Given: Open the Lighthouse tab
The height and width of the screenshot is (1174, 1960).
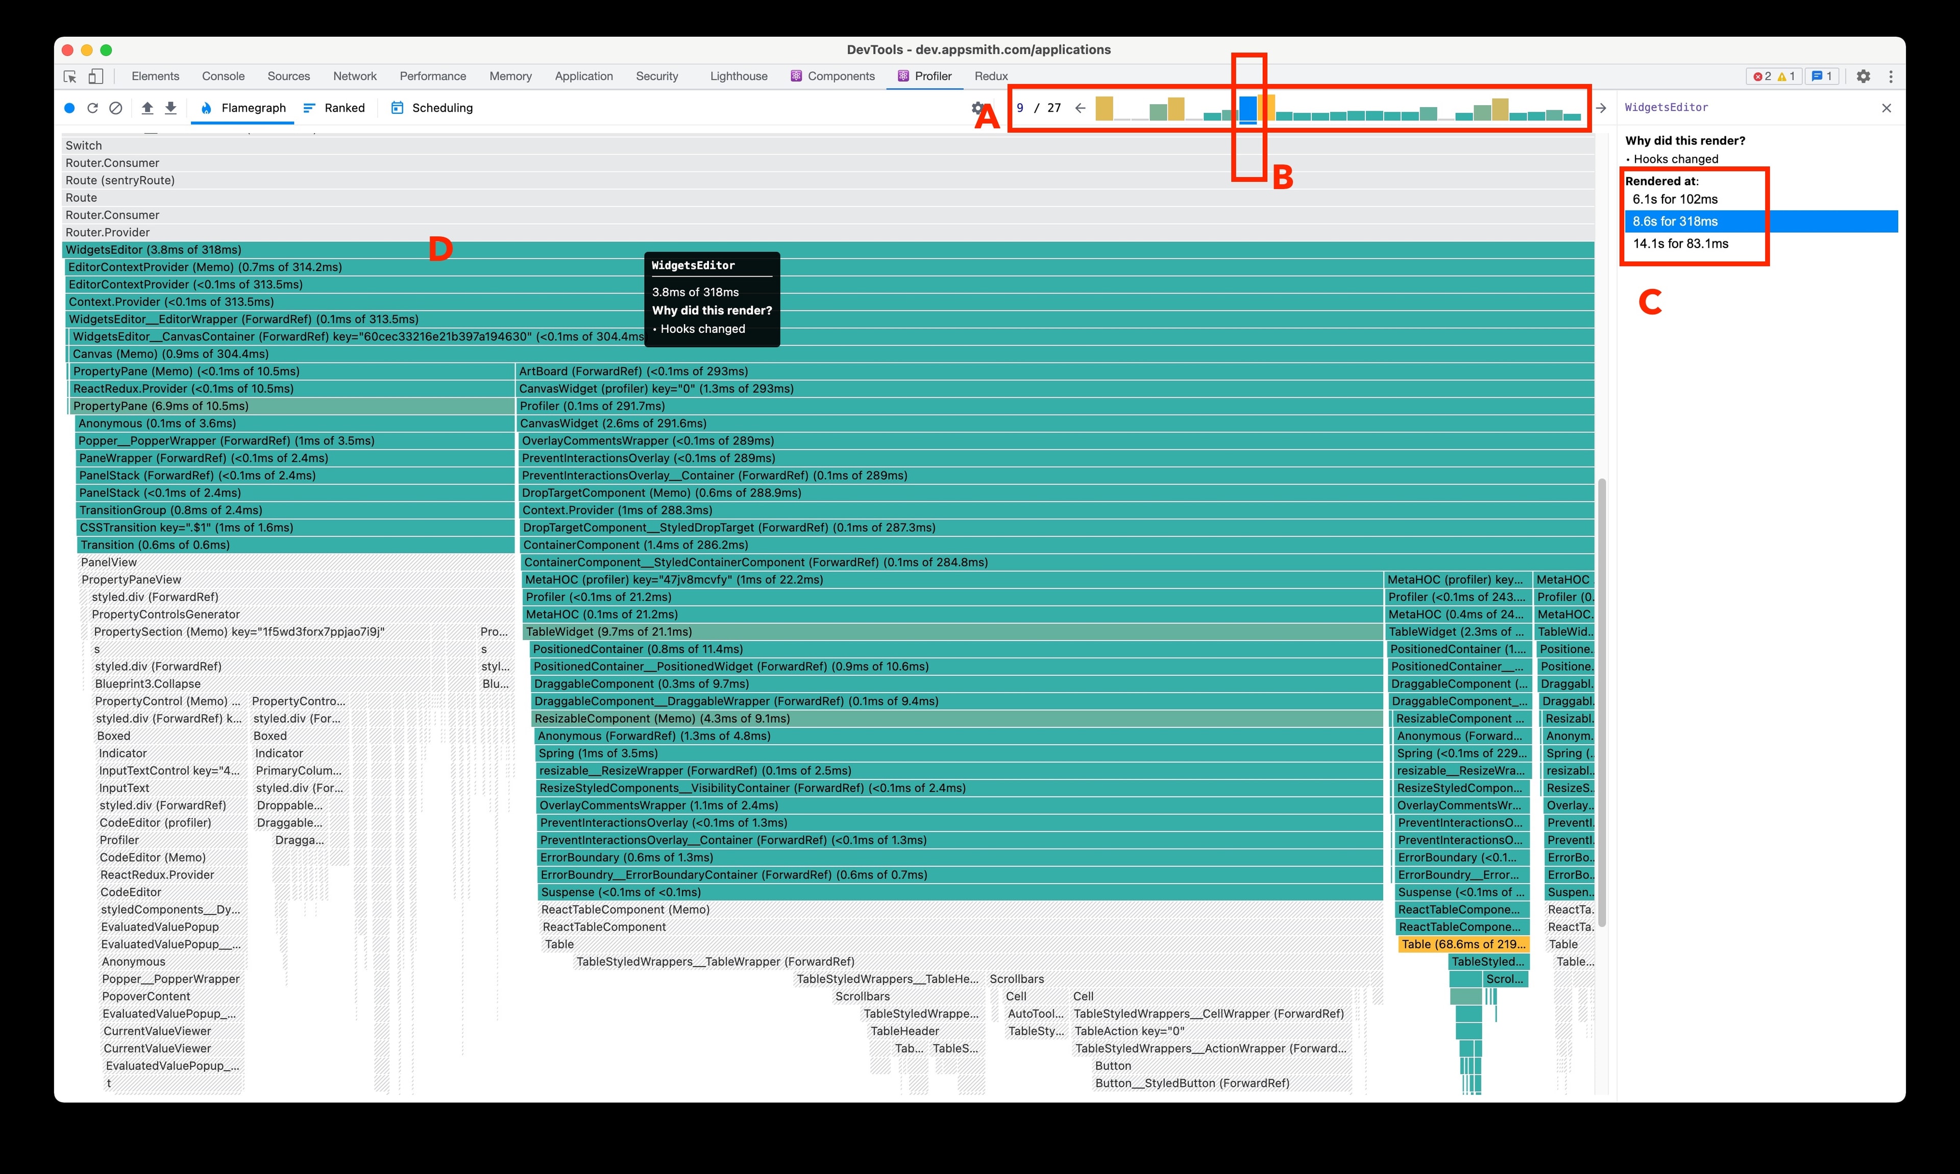Looking at the screenshot, I should pyautogui.click(x=739, y=77).
